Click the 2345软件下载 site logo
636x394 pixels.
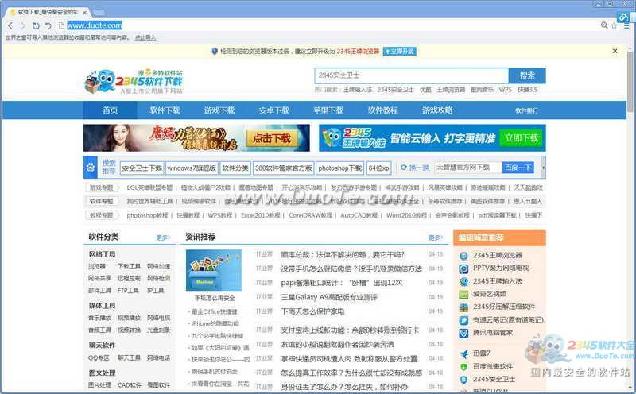133,80
